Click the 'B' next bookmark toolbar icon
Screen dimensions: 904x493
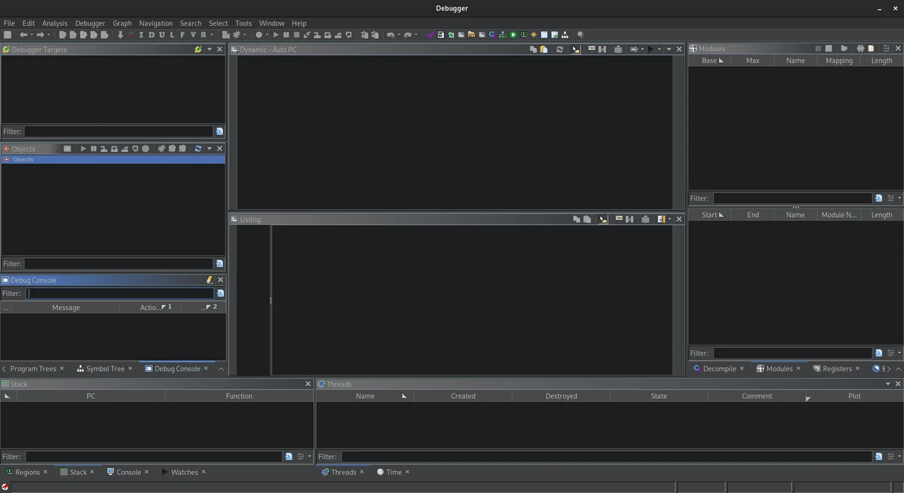(x=203, y=34)
